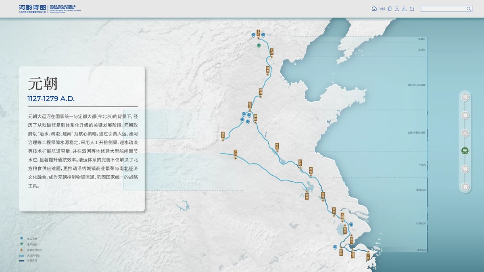
Task: Select the 宿迁 city marker
Action: [x=300, y=163]
